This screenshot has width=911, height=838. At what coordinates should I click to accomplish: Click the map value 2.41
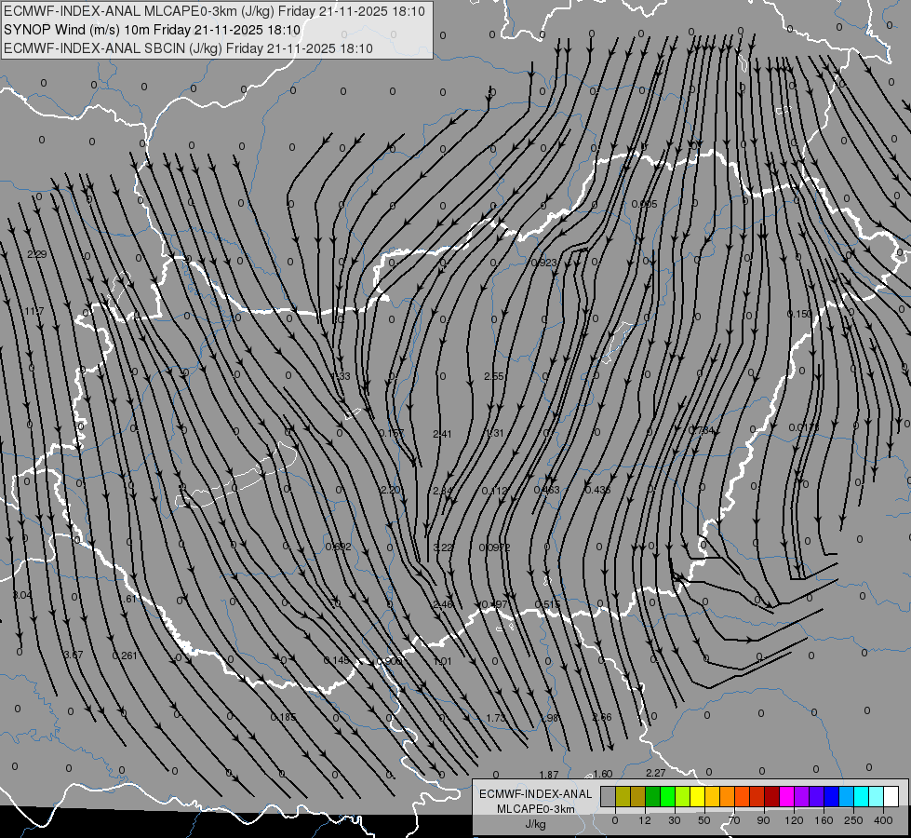point(442,434)
